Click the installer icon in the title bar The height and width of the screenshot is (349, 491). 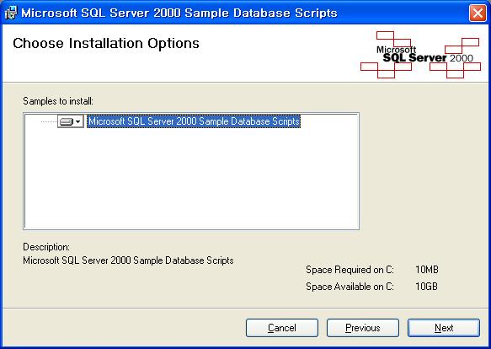point(11,13)
